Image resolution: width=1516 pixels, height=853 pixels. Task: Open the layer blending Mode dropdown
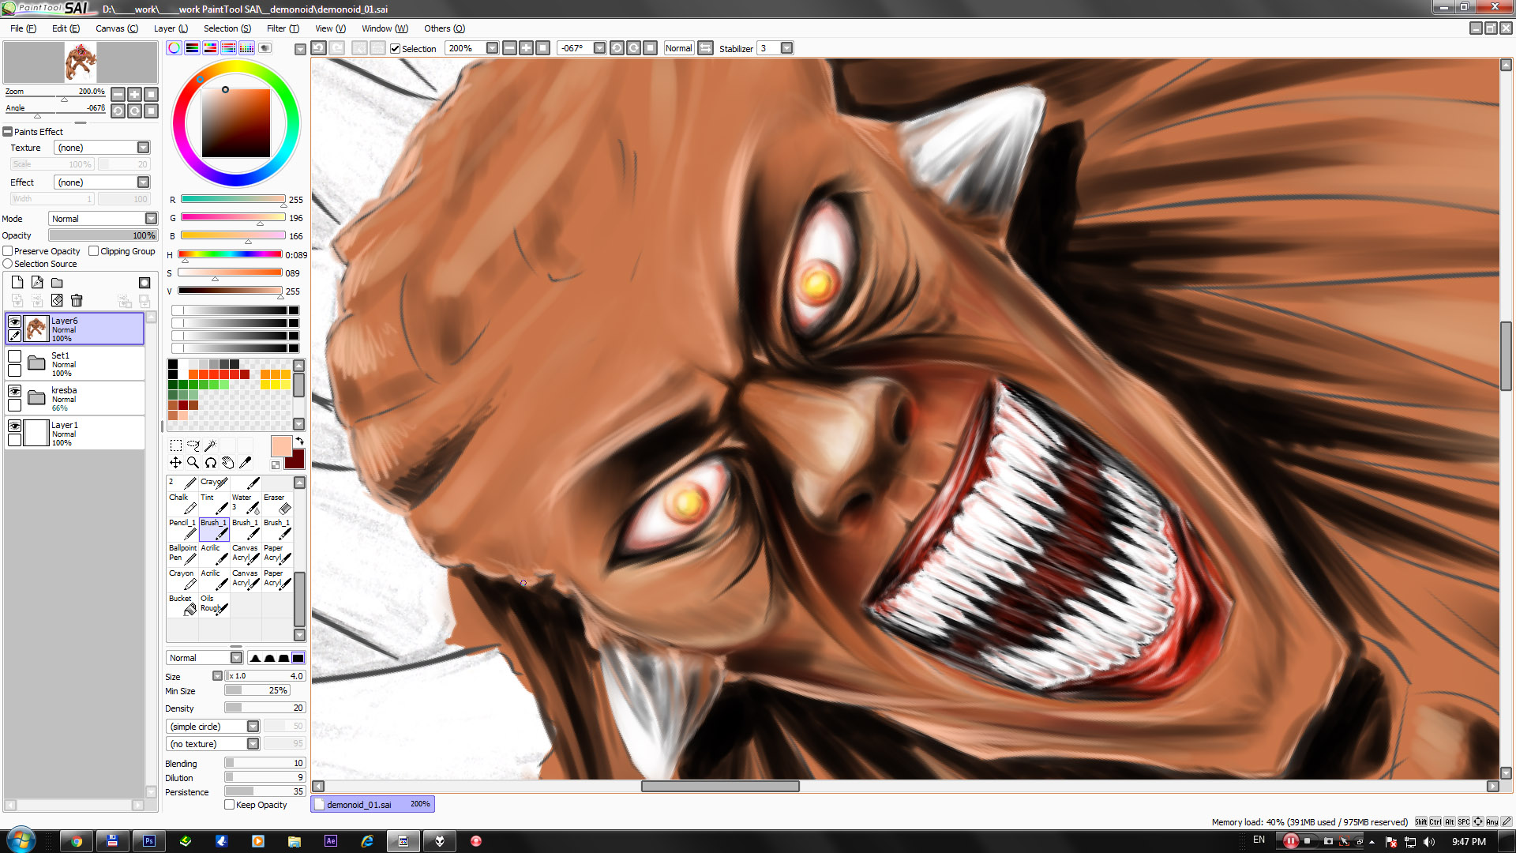tap(103, 219)
